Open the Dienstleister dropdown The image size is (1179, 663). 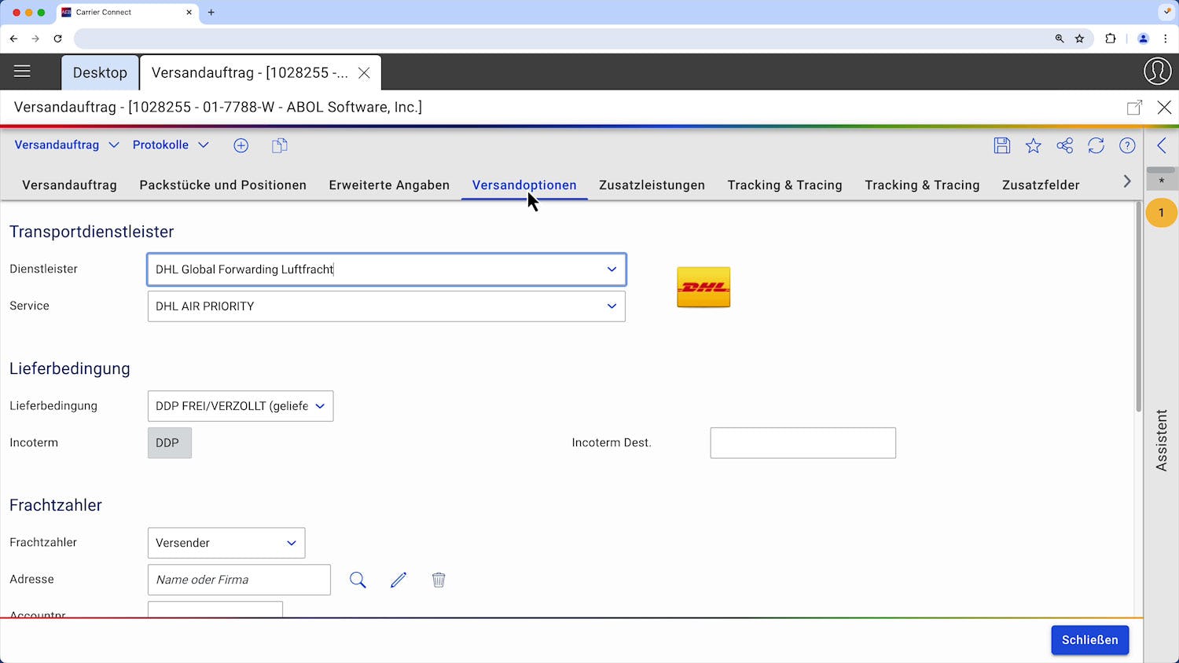(612, 269)
